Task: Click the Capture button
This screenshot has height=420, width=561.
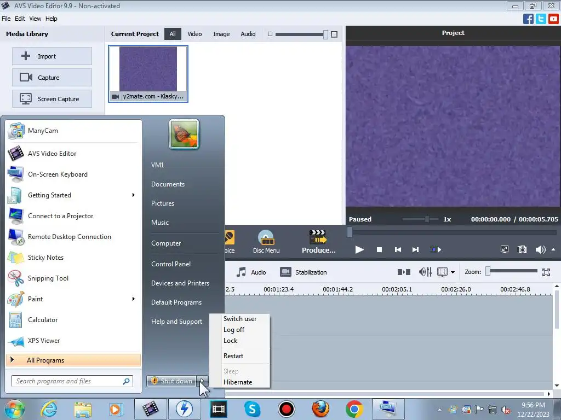Action: [52, 78]
